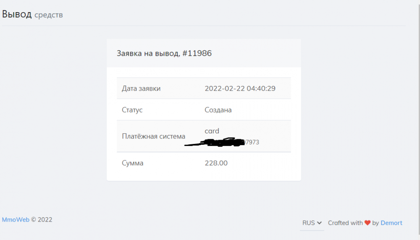This screenshot has width=420, height=240.
Task: Click the date value 2022-02-22 04:40:29
Action: pyautogui.click(x=240, y=89)
